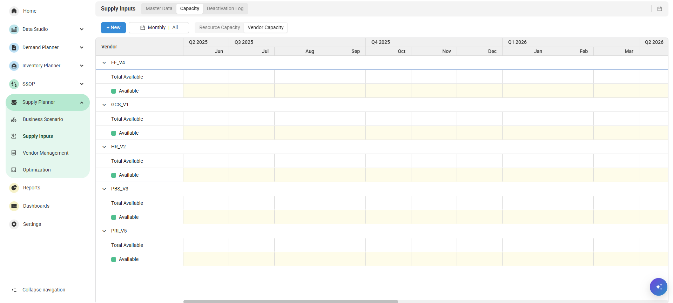This screenshot has height=303, width=673.
Task: Click the Inventory Planner icon
Action: coord(14,66)
